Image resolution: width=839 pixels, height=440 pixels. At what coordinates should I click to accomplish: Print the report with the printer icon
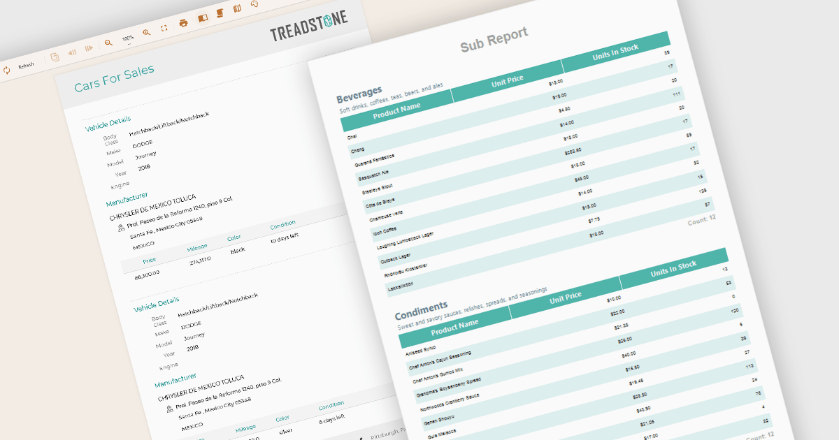[183, 23]
